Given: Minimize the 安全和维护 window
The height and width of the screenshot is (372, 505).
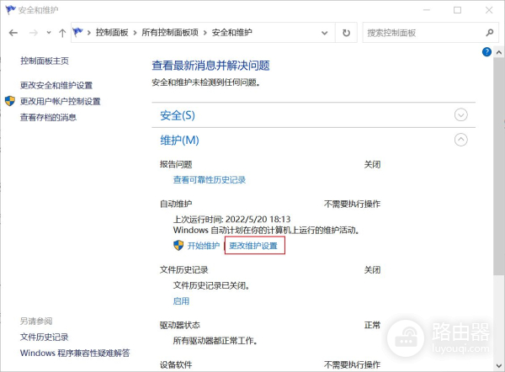Looking at the screenshot, I should click(427, 10).
